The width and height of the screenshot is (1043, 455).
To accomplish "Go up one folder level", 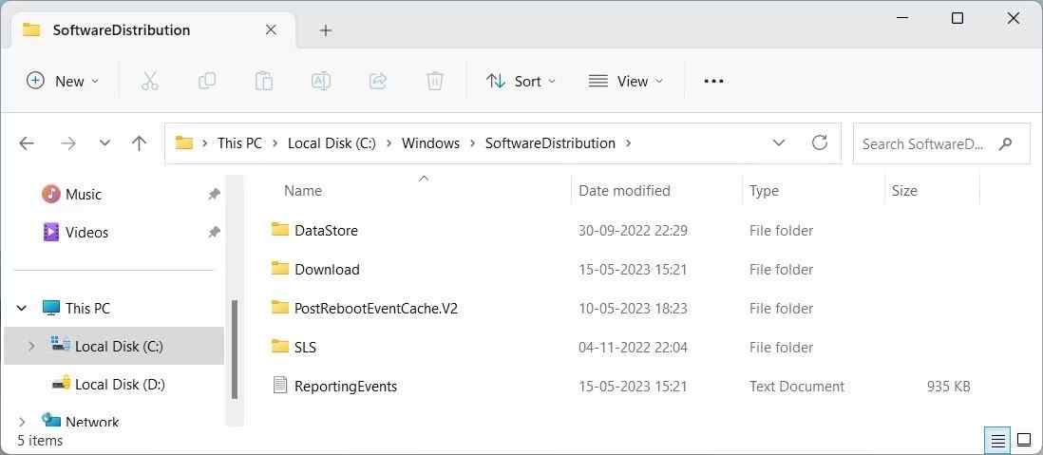I will (139, 143).
